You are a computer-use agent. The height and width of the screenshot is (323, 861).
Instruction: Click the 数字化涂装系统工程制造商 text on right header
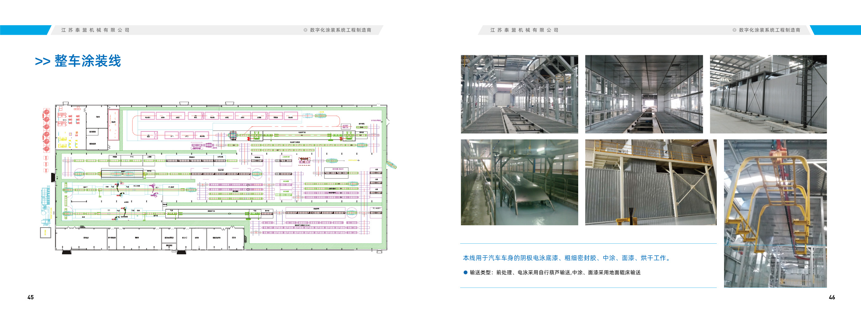point(769,30)
